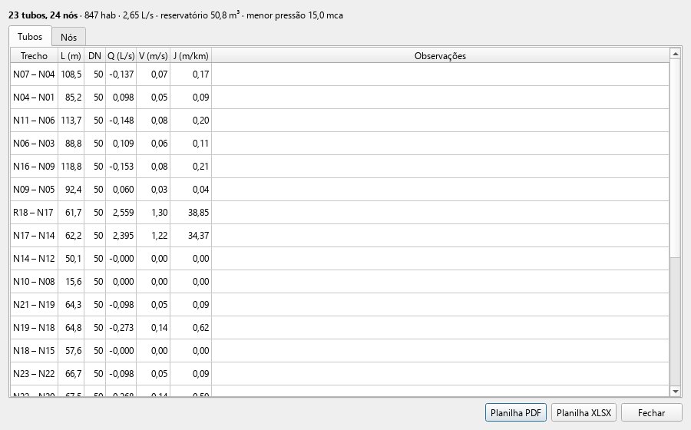The width and height of the screenshot is (691, 430).
Task: Click length cell 108,5
Action: click(71, 74)
